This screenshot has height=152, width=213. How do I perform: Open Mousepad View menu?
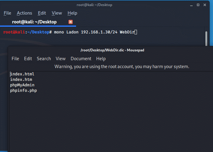[61, 59]
